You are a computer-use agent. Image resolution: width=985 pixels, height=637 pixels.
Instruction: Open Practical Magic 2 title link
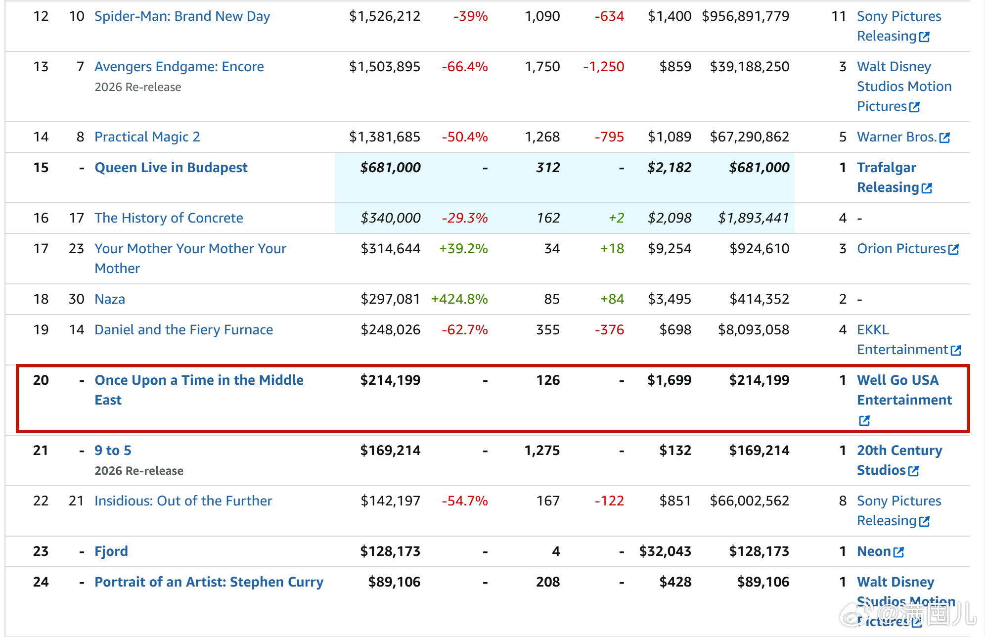point(147,137)
